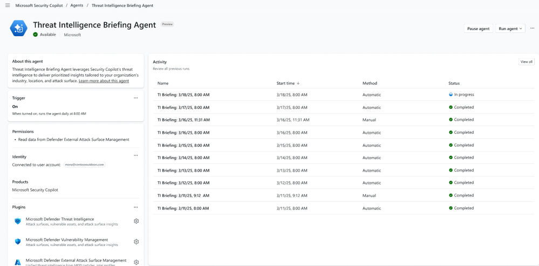Open Plugins section more options
The height and width of the screenshot is (266, 539).
click(136, 207)
